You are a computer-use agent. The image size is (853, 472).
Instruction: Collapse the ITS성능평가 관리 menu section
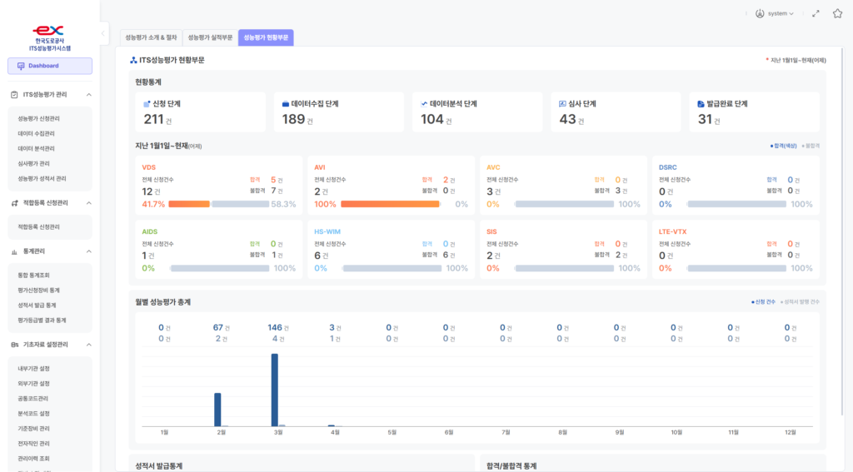(88, 95)
